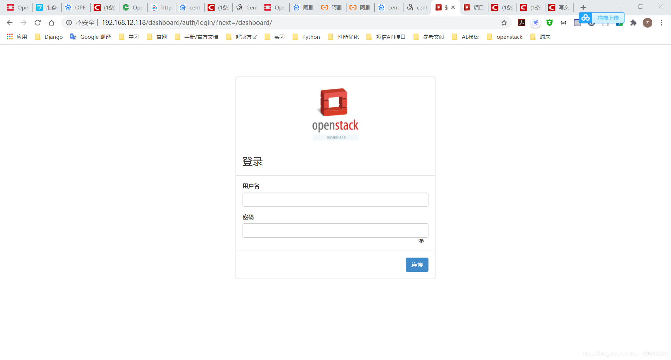Click the Google Apps grid icon
This screenshot has width=671, height=360.
point(9,37)
